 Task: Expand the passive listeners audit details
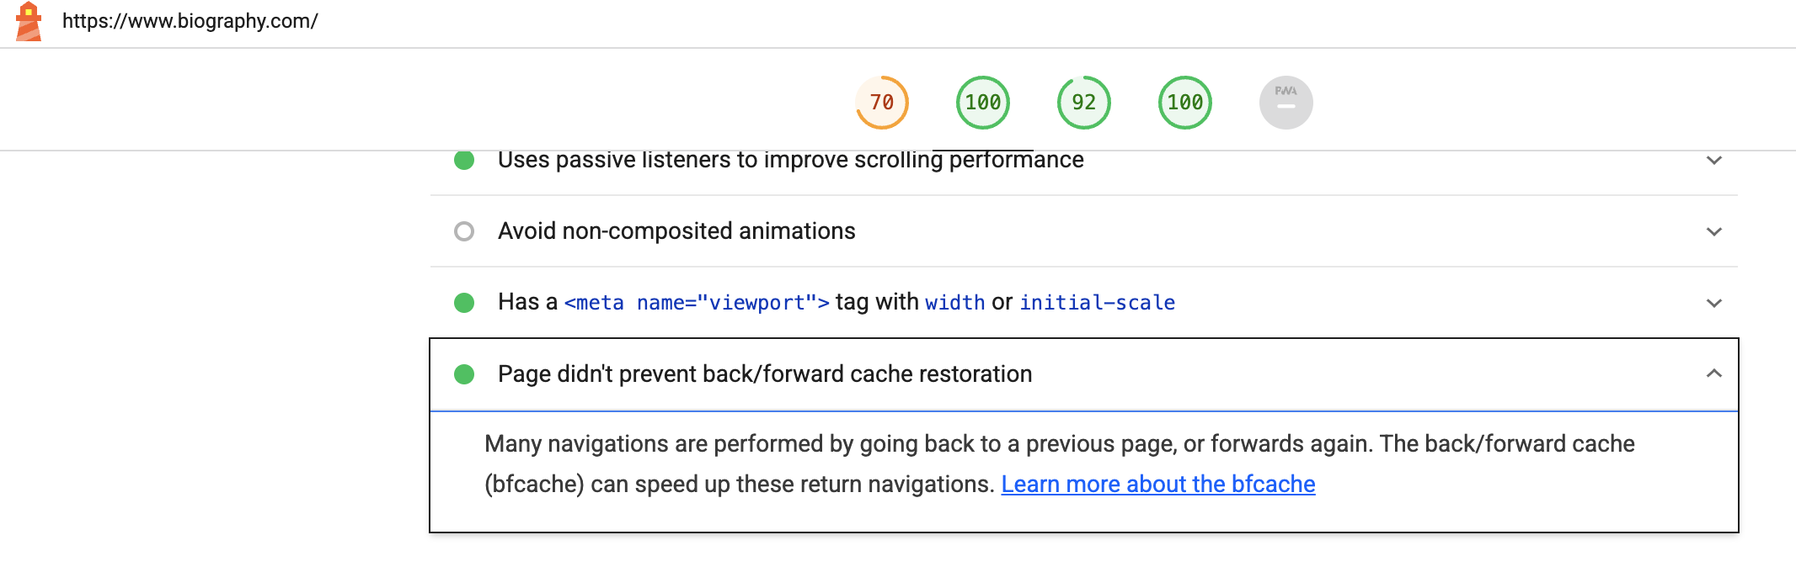point(1713,160)
